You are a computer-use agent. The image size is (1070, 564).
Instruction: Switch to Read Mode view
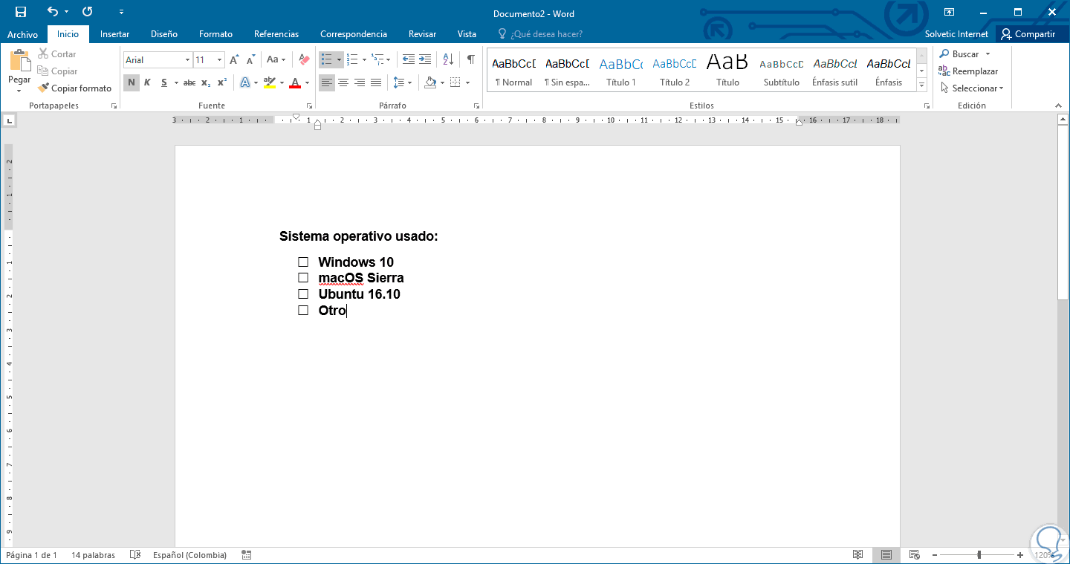[x=858, y=555]
